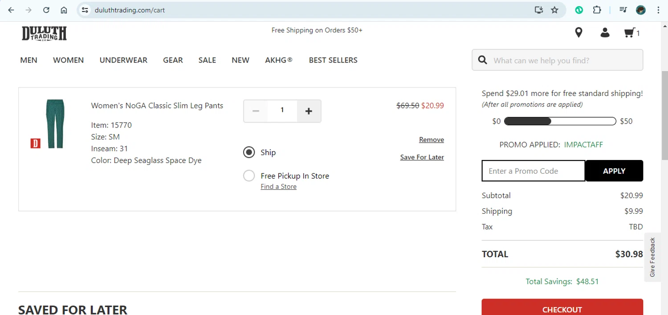Open the account person icon
Viewport: 668px width, 315px height.
tap(605, 32)
